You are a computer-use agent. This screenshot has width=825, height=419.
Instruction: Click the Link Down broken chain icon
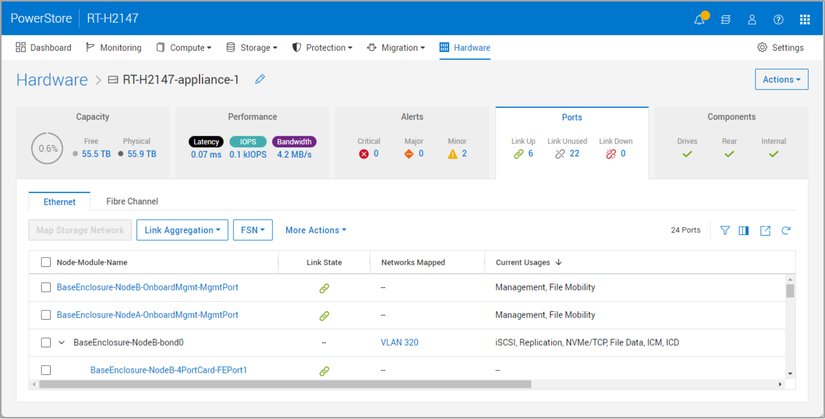(x=611, y=154)
